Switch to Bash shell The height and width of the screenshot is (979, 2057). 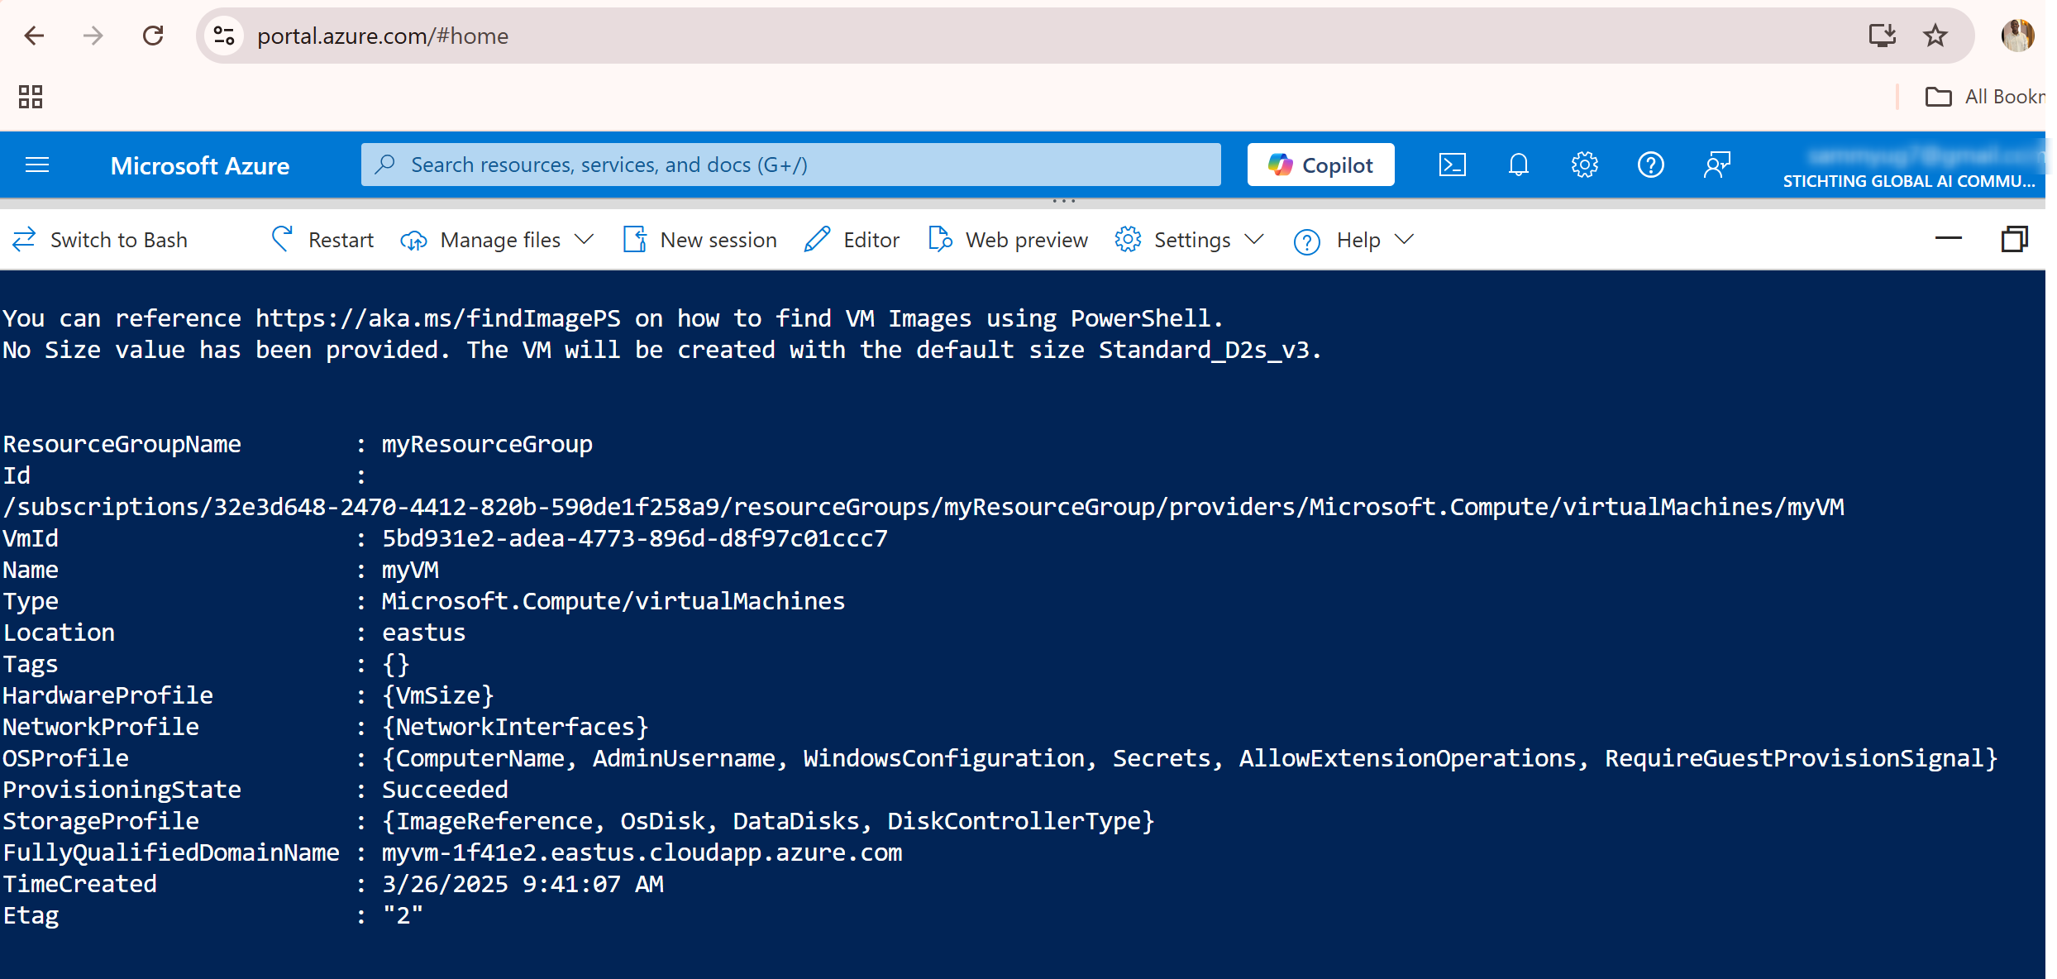pos(100,240)
